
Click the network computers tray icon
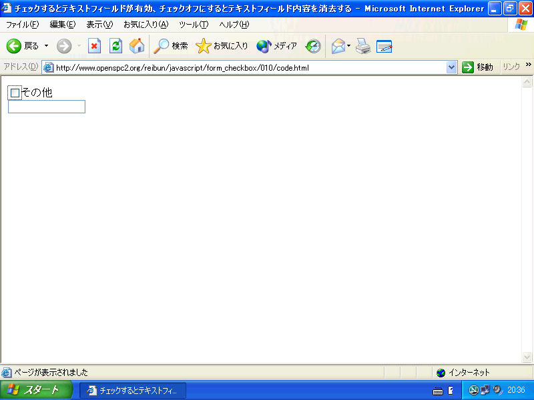[x=485, y=390]
